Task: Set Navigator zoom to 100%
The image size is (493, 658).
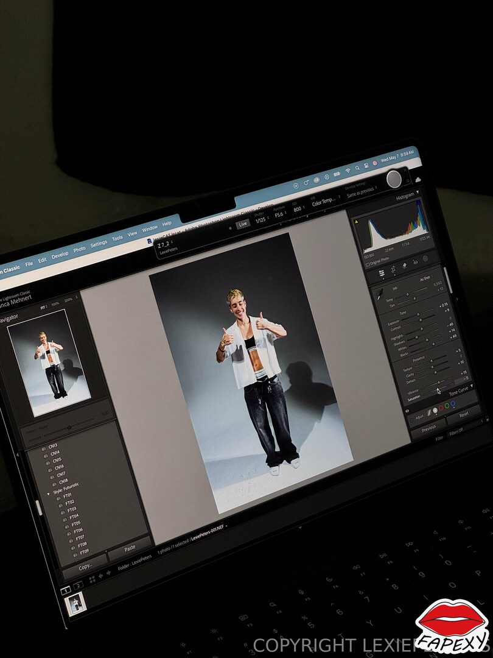Action: pyautogui.click(x=55, y=304)
